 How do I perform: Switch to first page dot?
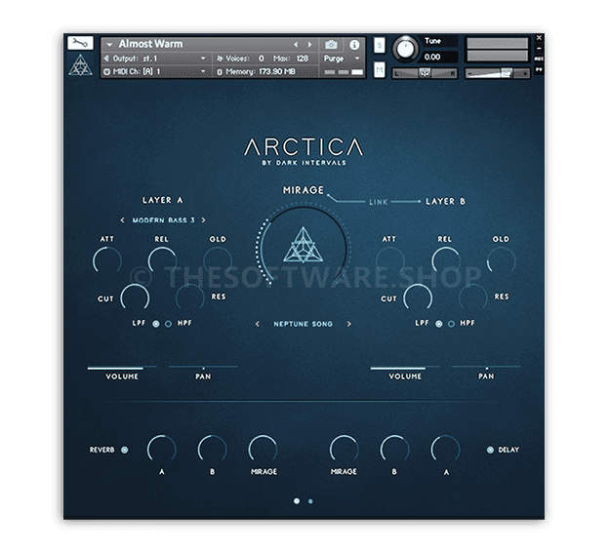pos(297,501)
